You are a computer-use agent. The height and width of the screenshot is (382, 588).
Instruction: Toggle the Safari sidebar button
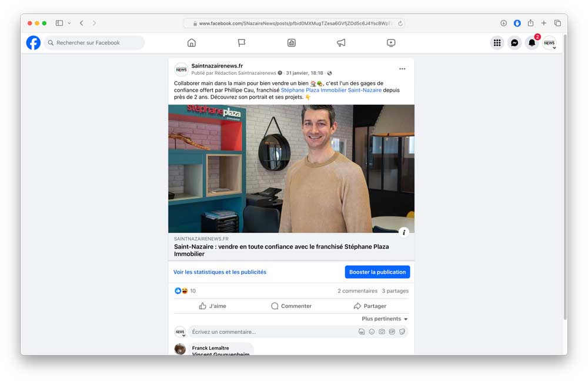click(59, 24)
